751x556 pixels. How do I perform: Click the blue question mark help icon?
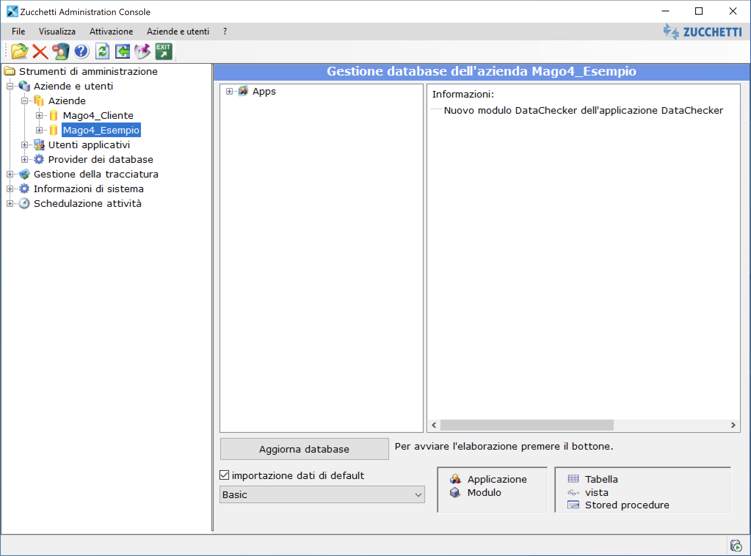81,51
